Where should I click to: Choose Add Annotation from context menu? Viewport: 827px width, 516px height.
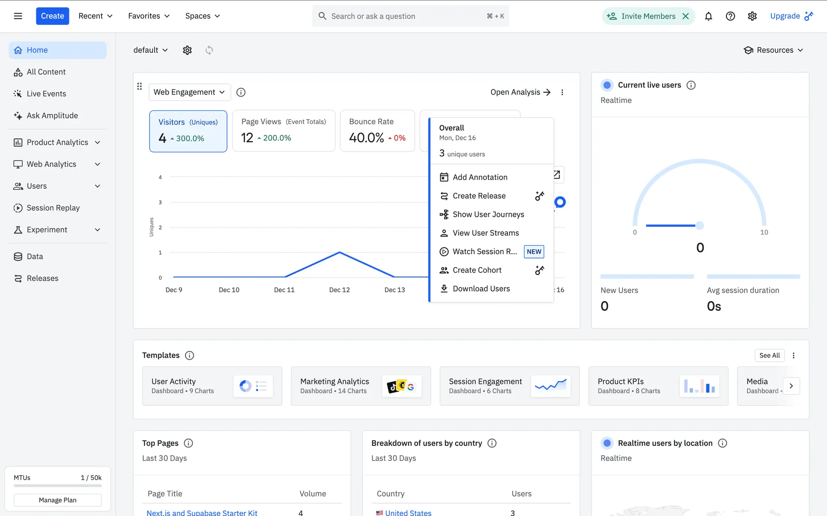coord(479,177)
